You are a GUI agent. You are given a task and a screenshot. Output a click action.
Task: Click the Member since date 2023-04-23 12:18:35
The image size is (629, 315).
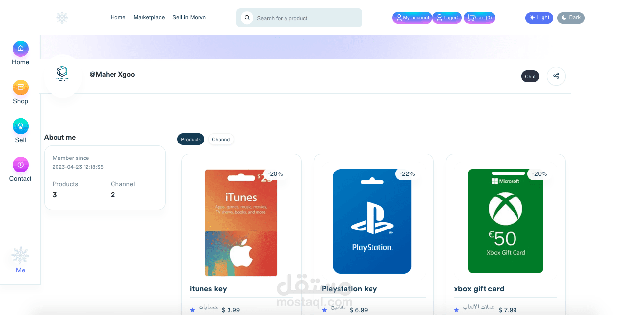[78, 167]
